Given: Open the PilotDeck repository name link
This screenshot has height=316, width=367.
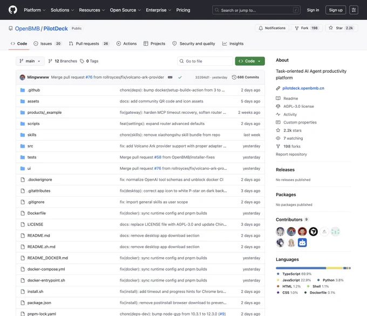Looking at the screenshot, I should (56, 29).
